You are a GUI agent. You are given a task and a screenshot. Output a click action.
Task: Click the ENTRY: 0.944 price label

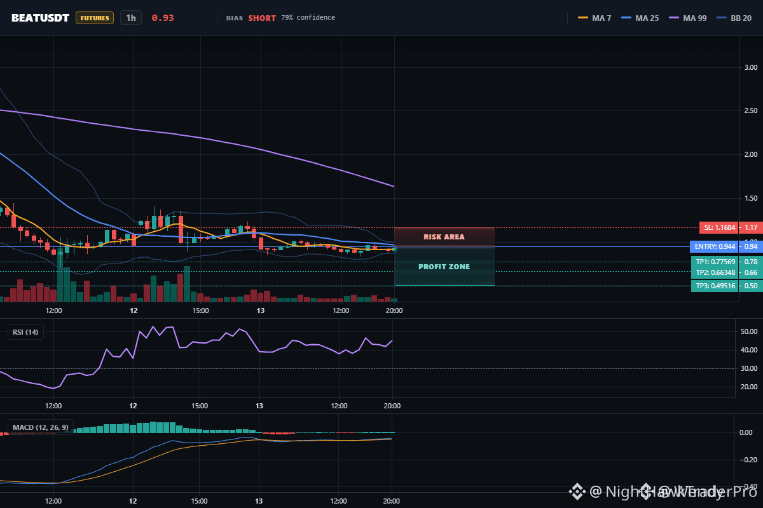coord(714,246)
